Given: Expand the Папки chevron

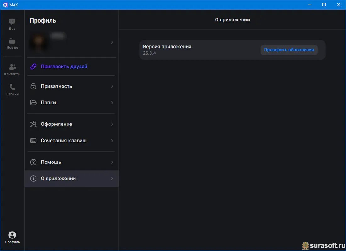Looking at the screenshot, I should 112,103.
